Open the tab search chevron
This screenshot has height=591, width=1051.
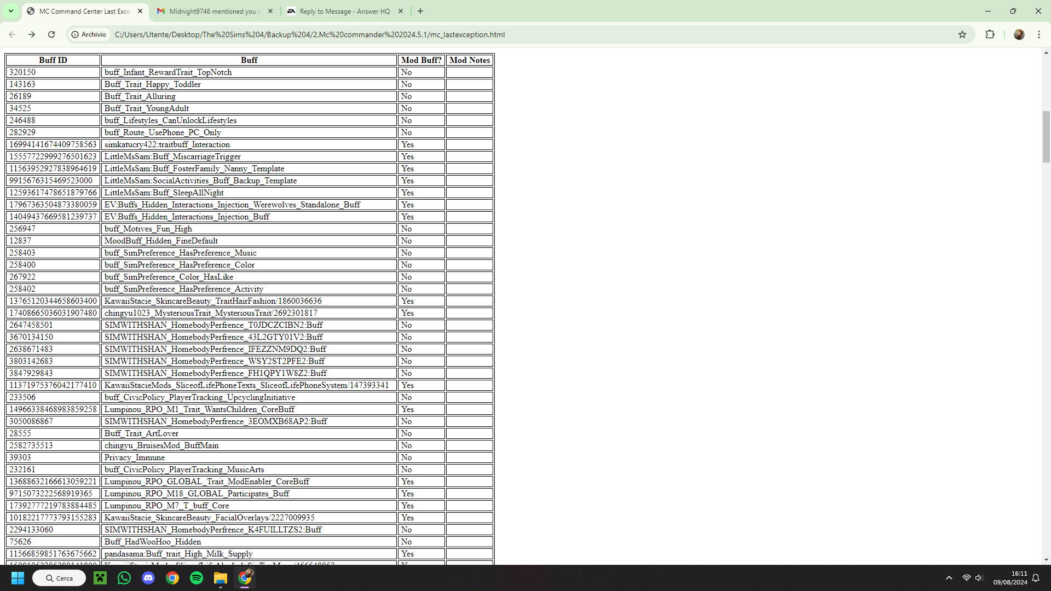10,11
